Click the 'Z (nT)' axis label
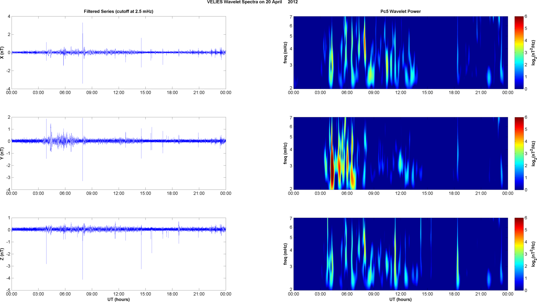The width and height of the screenshot is (537, 302). 2,254
